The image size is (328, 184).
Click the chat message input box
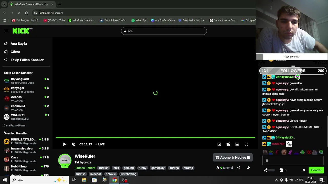click(293, 160)
